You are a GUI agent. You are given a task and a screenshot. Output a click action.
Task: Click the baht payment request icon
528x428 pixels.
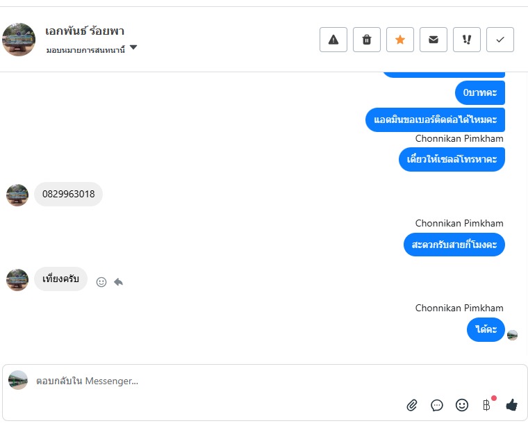[486, 404]
